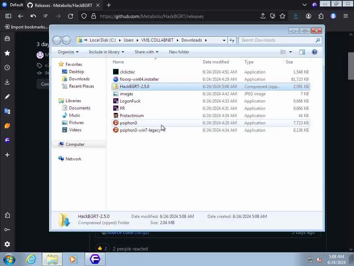The height and width of the screenshot is (266, 354).
Task: Close the Releases HackBGRT tab
Action: [x=98, y=5]
